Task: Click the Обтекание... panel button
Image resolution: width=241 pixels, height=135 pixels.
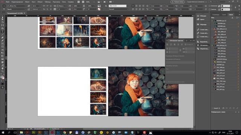Action: [x=203, y=45]
